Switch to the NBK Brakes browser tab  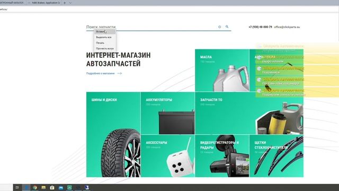click(44, 3)
